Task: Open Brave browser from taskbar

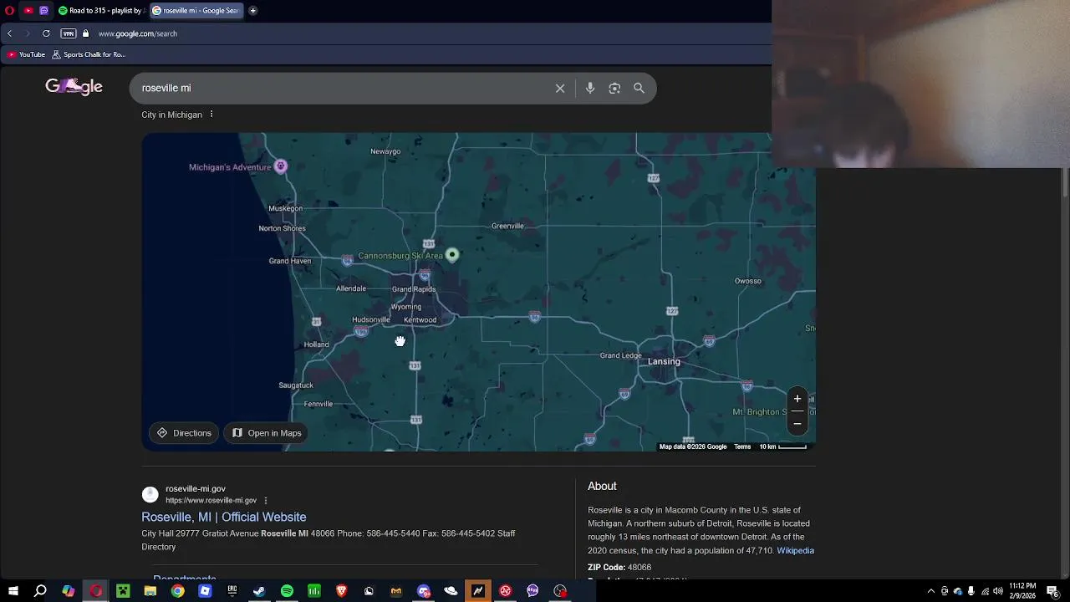Action: 341,591
